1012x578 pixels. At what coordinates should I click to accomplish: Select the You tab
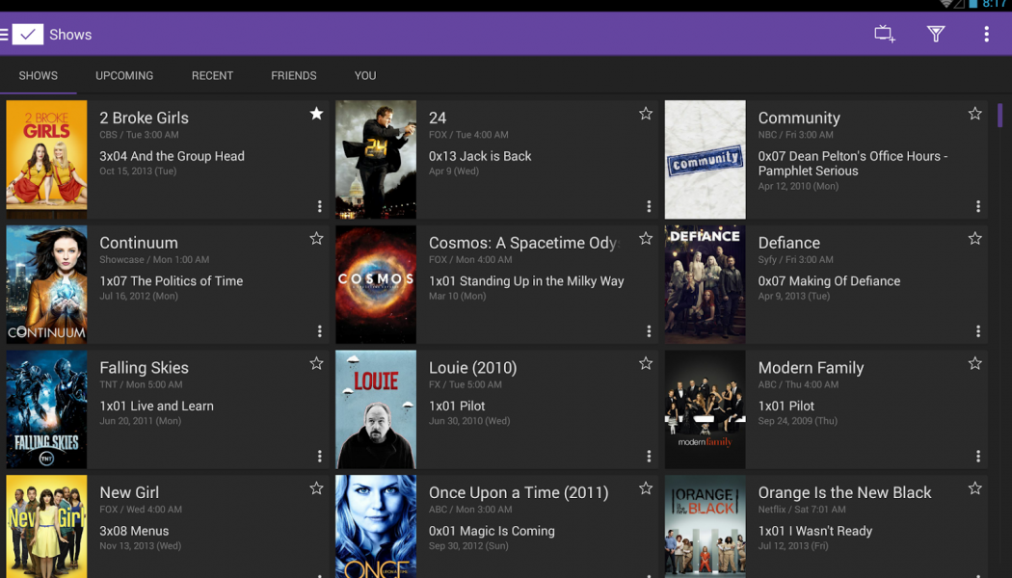point(365,75)
